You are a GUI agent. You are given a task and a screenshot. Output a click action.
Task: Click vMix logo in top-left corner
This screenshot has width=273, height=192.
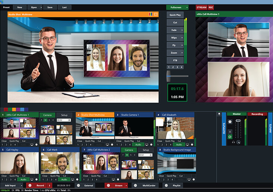(x=1, y=2)
